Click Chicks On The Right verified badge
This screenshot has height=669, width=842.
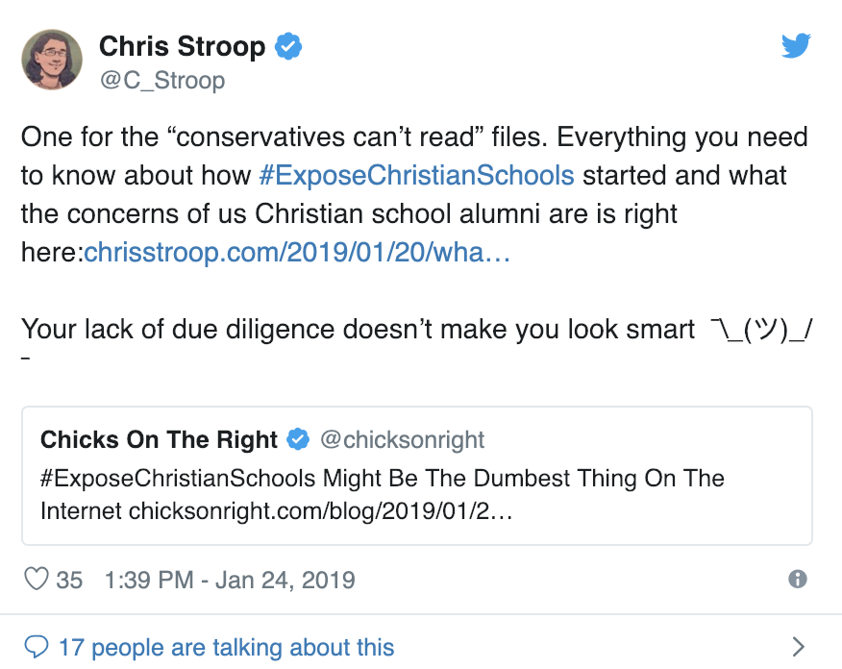(x=298, y=439)
